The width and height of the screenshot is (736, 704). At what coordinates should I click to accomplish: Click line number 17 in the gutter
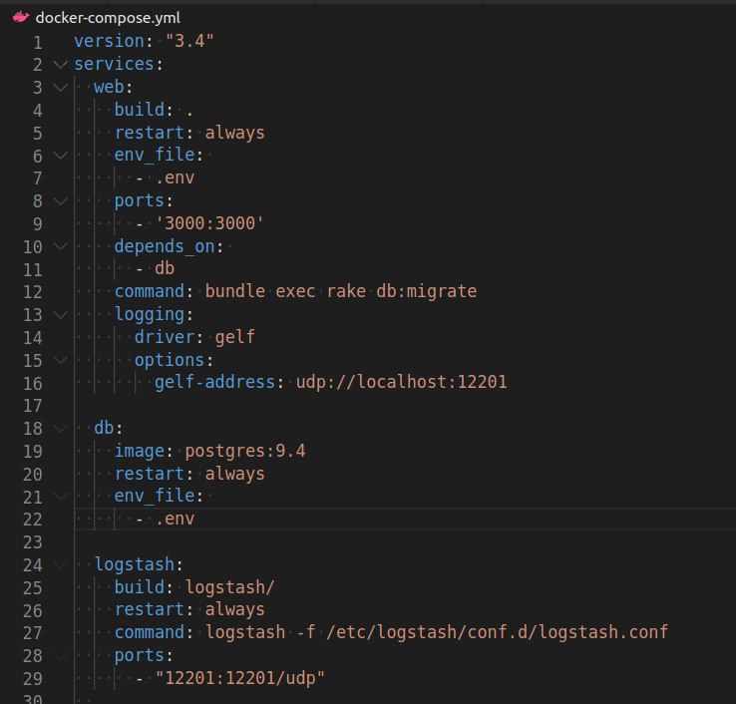(x=33, y=406)
